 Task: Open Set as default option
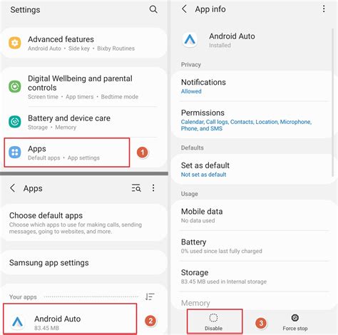point(252,170)
